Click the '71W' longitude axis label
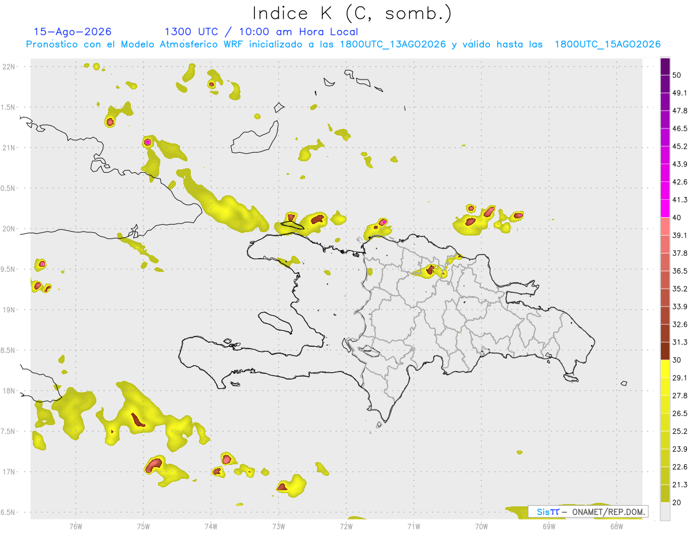The image size is (692, 534). click(x=413, y=526)
